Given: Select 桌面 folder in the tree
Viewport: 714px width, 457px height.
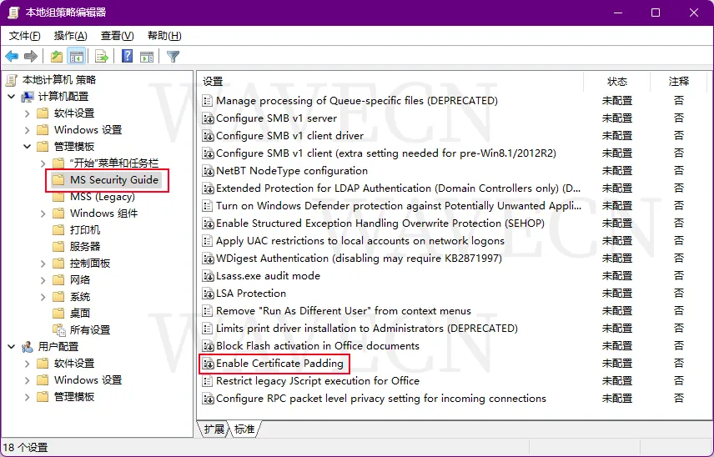Looking at the screenshot, I should point(80,314).
